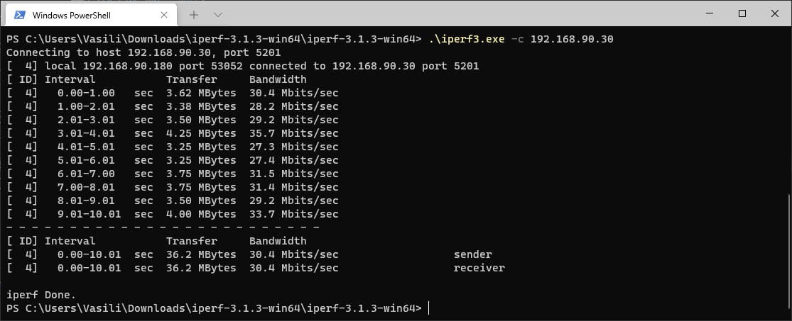792x321 pixels.
Task: Click the .\iperf3.exe command text
Action: 465,39
